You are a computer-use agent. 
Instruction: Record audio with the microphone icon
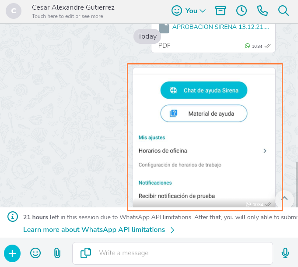coord(285,253)
